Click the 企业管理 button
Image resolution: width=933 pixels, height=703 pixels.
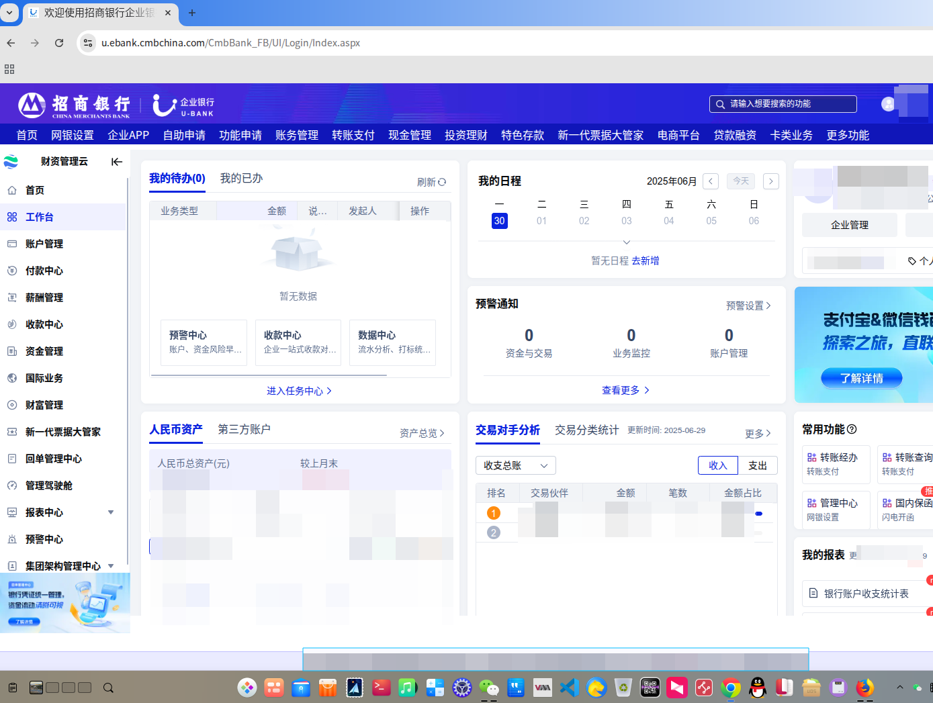(x=850, y=225)
